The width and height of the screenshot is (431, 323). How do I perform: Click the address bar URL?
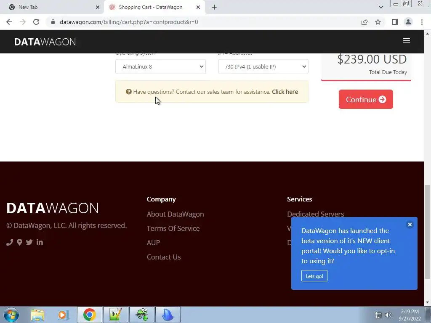[x=129, y=22]
